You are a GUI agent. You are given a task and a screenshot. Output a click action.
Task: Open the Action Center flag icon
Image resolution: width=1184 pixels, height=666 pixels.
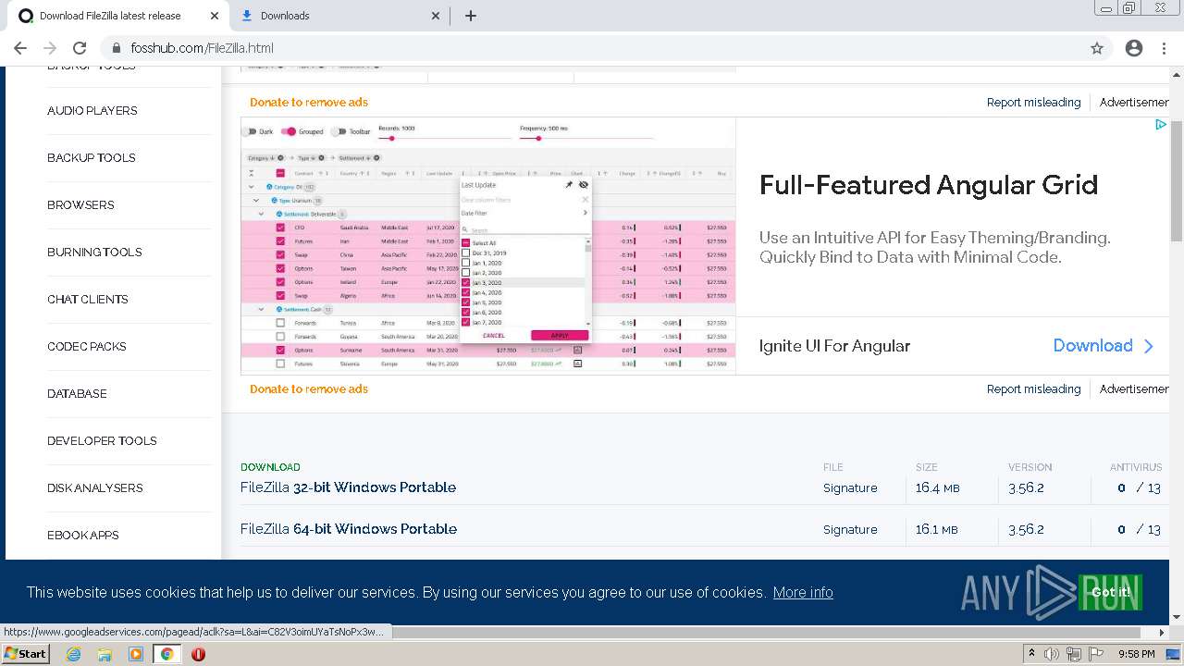[1094, 654]
